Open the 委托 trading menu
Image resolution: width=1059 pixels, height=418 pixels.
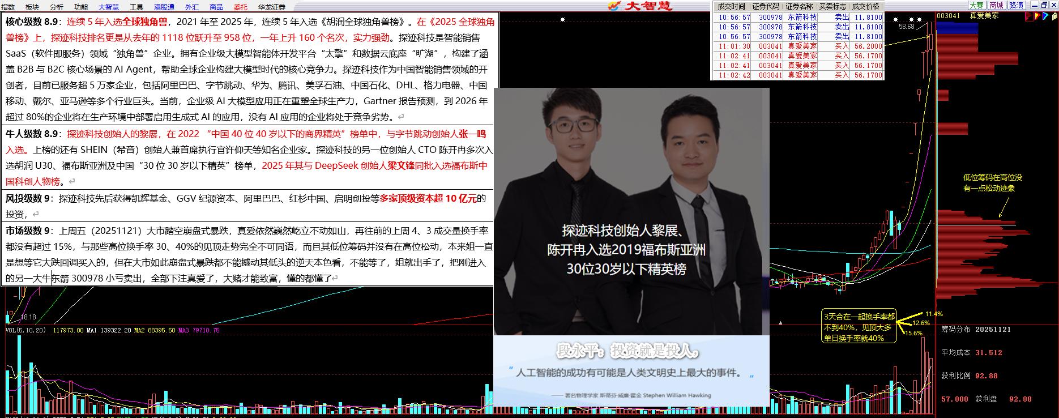click(241, 7)
